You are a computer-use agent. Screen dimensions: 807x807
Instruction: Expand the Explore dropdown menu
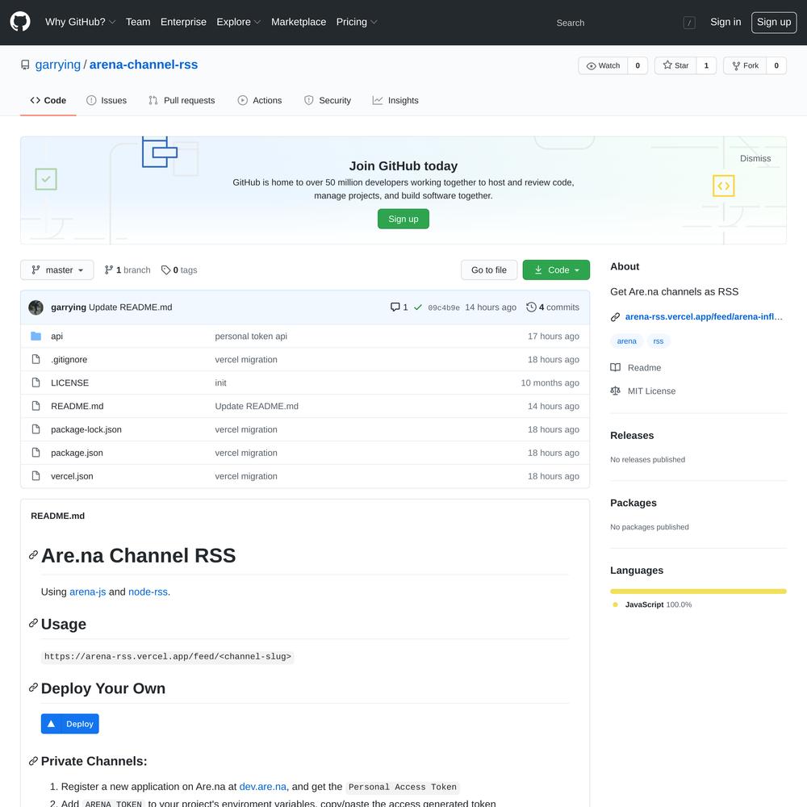(239, 22)
